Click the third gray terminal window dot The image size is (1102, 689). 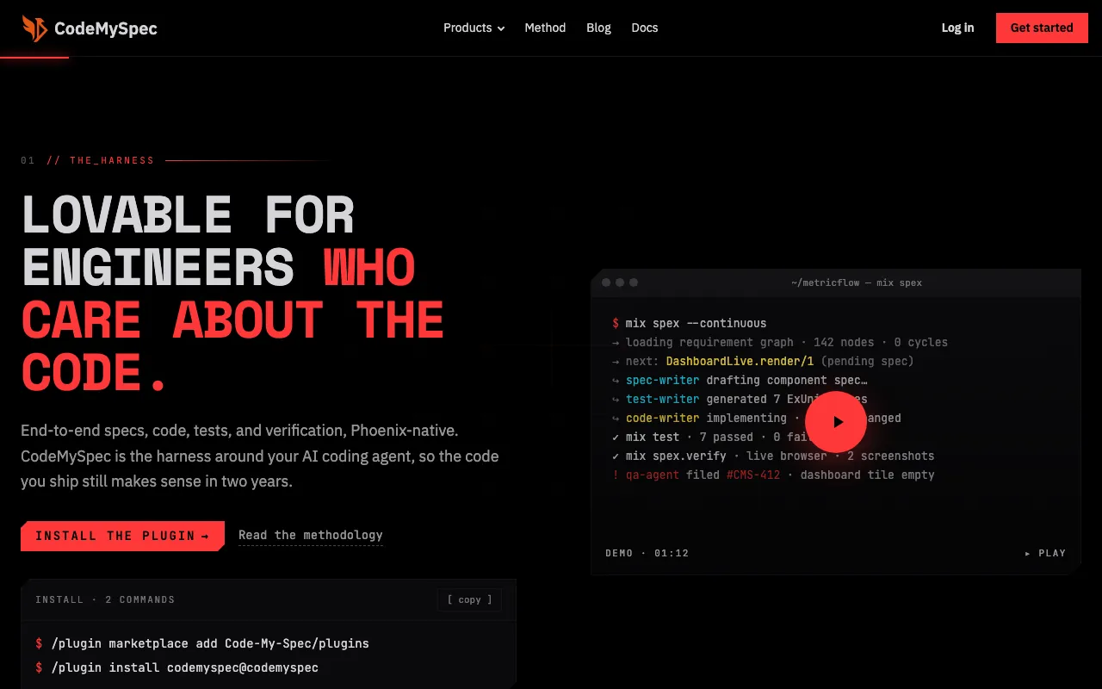(x=634, y=282)
